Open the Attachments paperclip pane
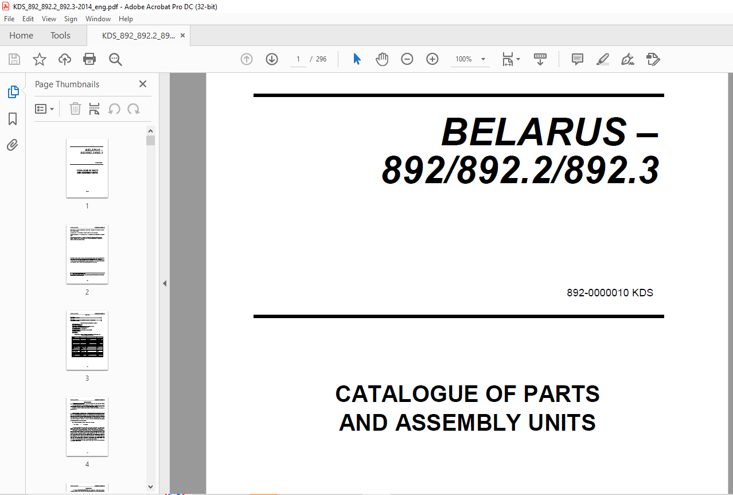This screenshot has height=495, width=733. click(x=13, y=145)
